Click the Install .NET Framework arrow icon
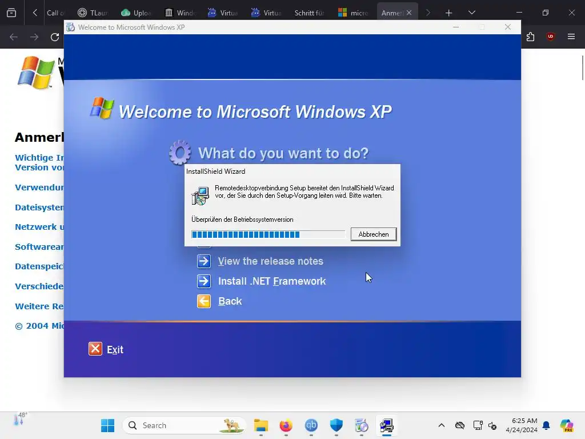 tap(204, 281)
